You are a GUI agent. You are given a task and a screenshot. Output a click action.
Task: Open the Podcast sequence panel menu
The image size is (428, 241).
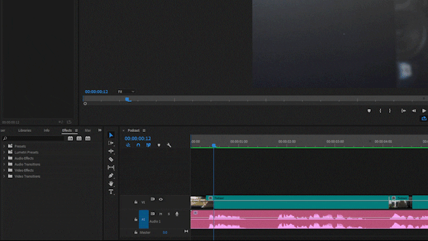pyautogui.click(x=144, y=131)
